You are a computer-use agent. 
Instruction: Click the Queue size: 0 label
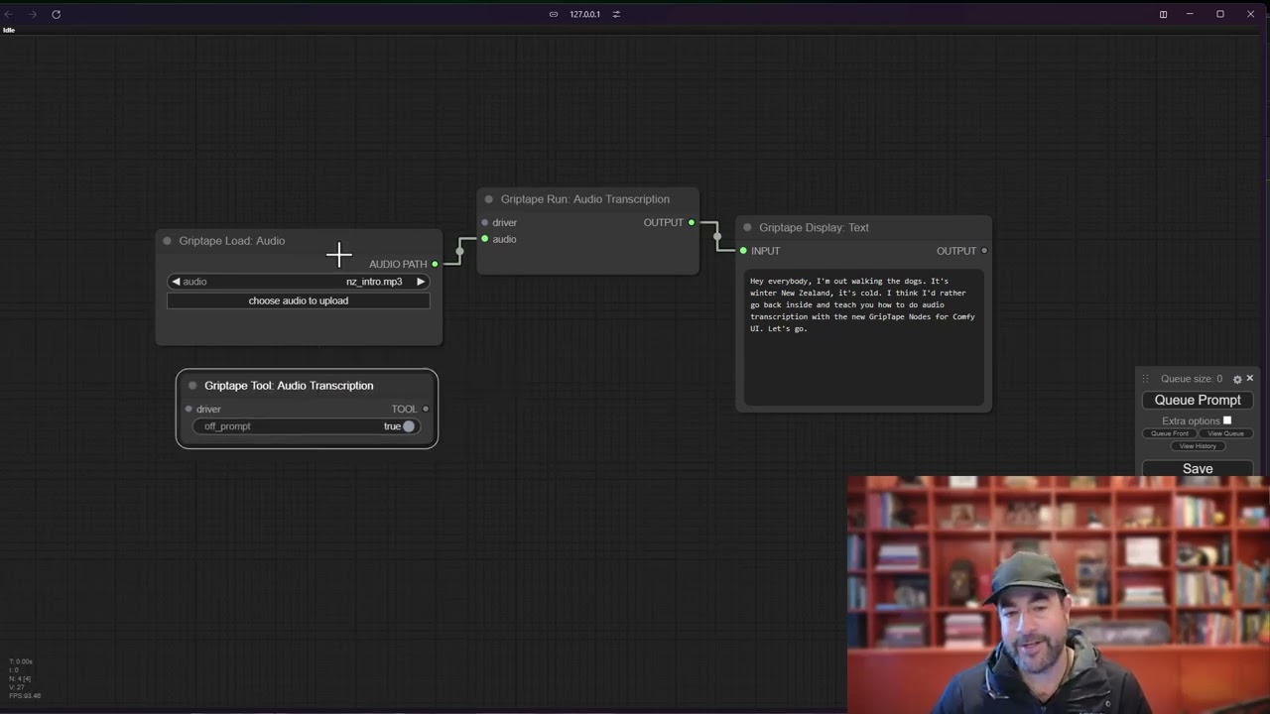coord(1192,379)
